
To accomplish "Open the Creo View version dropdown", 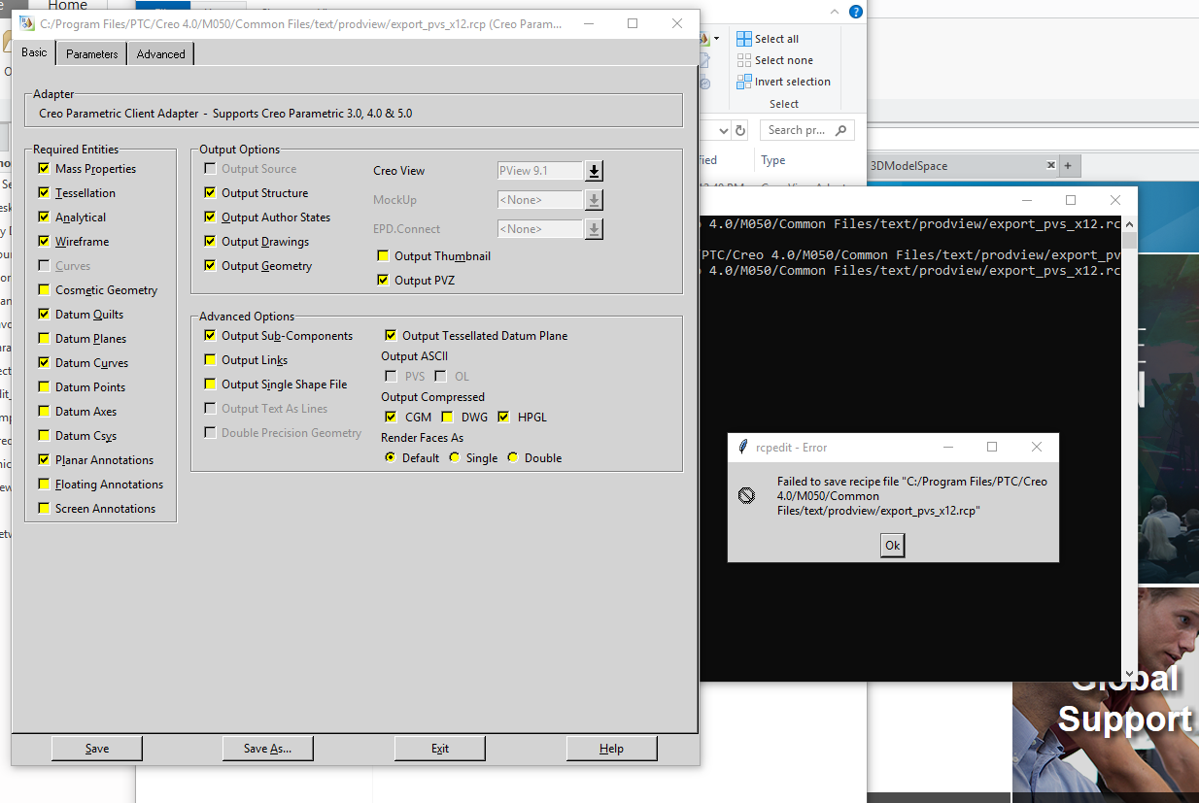I will 593,170.
